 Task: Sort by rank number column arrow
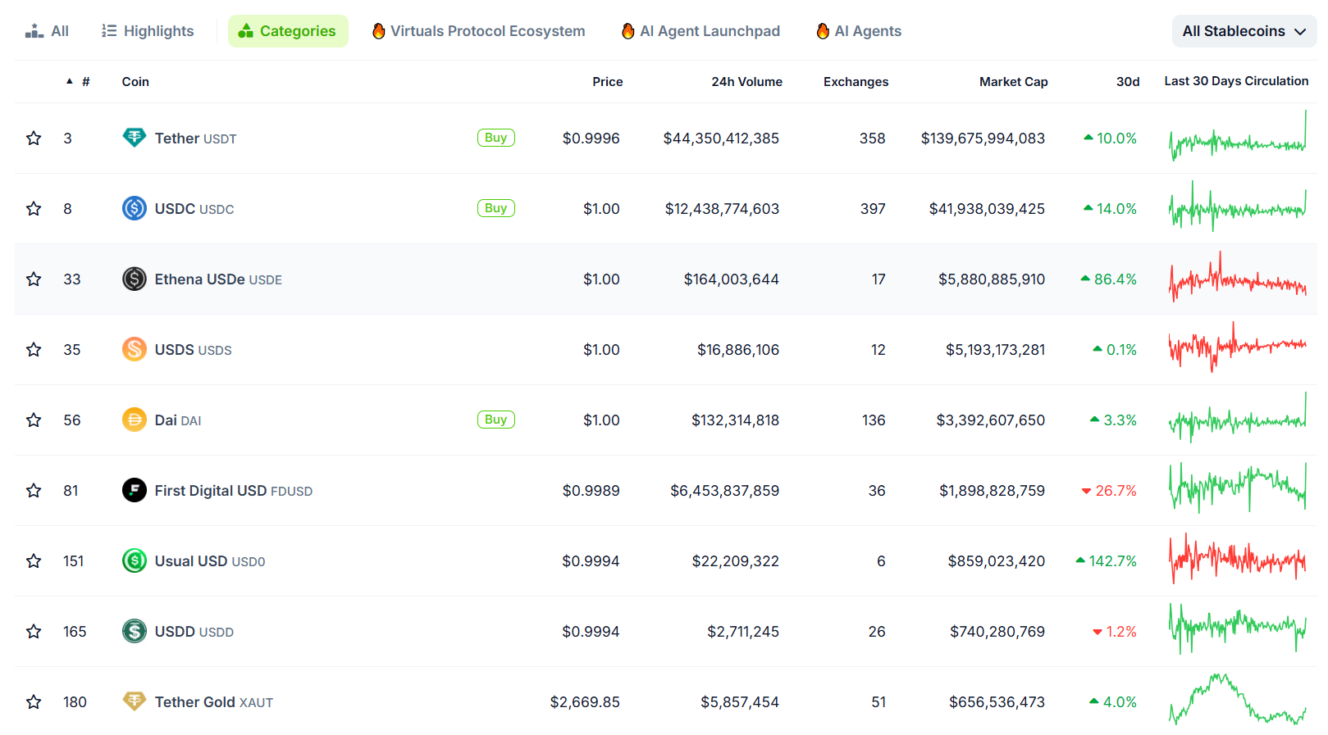coord(70,81)
